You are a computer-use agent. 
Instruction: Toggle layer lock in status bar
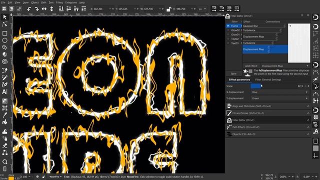pyautogui.click(x=43, y=176)
